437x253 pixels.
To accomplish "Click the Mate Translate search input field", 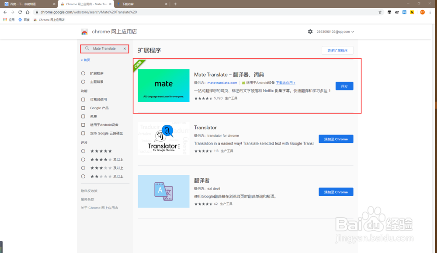I will pos(104,49).
